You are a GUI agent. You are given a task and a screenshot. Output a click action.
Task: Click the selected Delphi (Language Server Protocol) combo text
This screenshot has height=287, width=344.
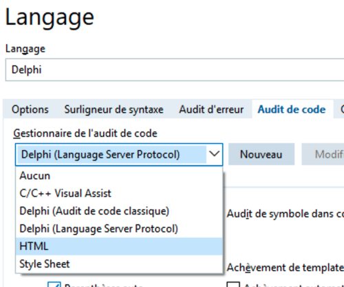point(100,154)
